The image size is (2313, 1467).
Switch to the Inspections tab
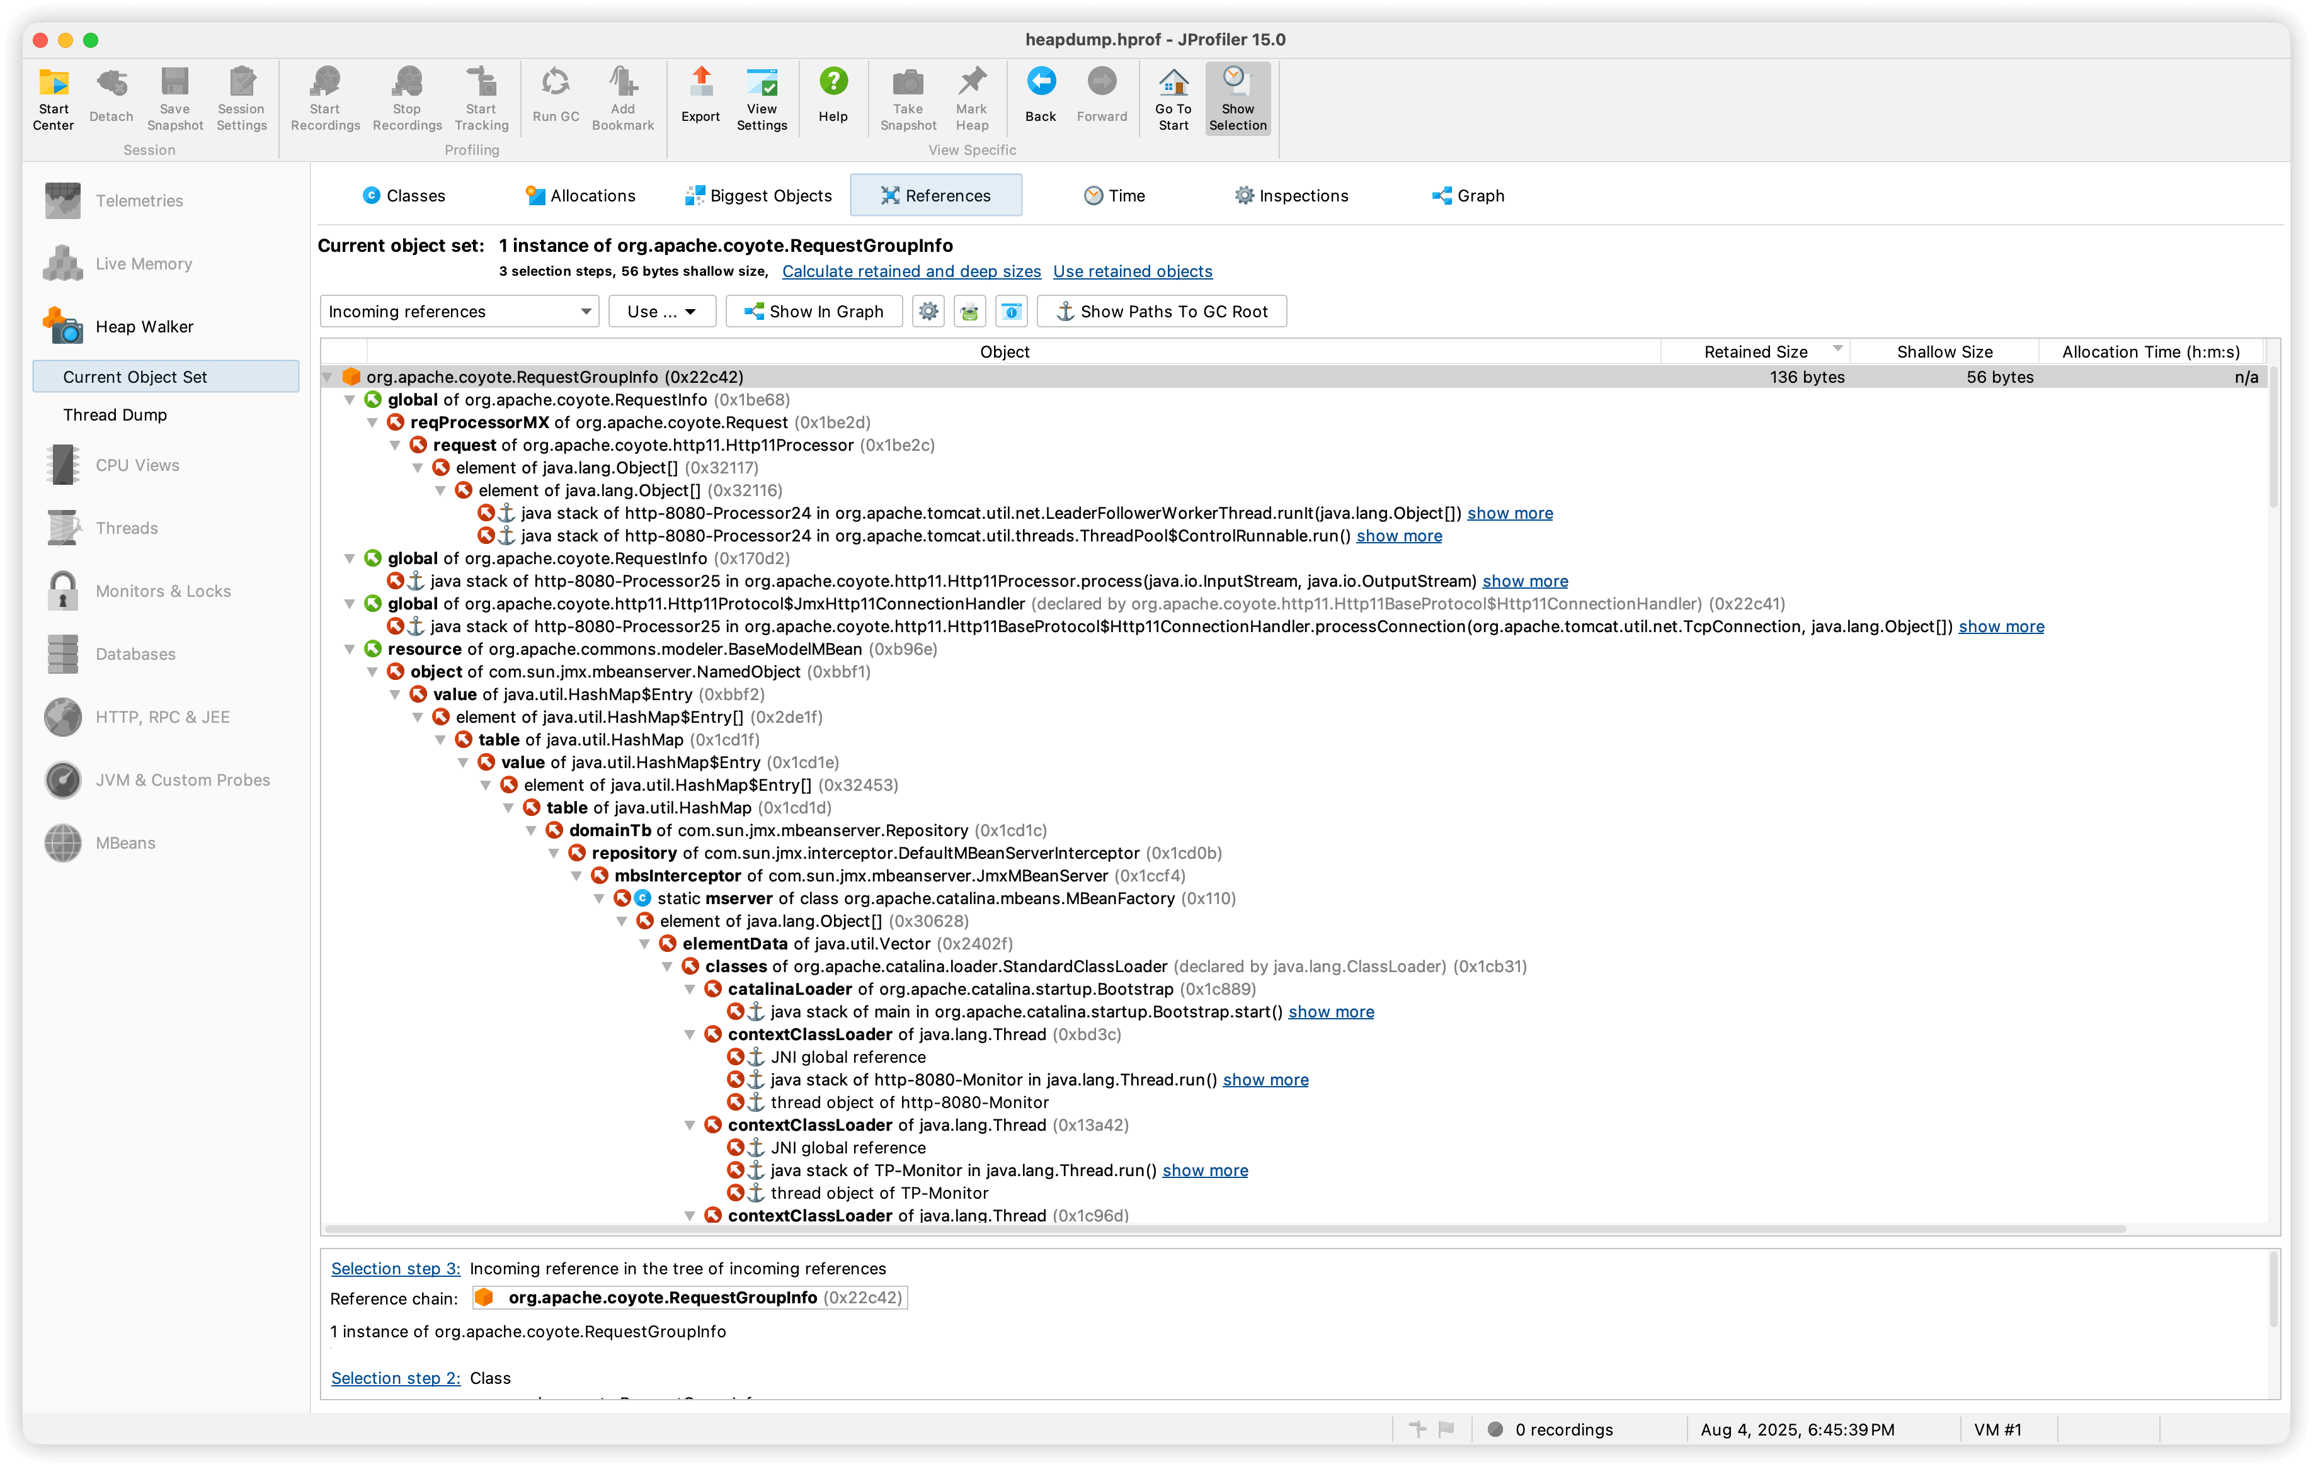click(x=1292, y=196)
